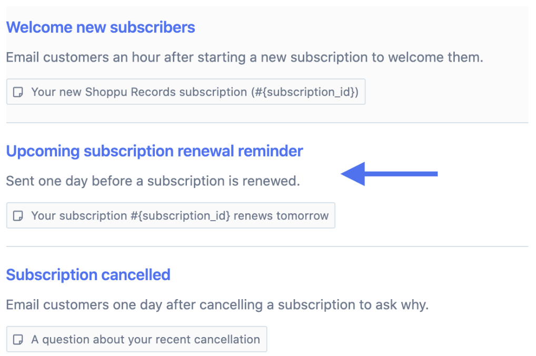Click the note icon on the renewal reminder template
The image size is (536, 356).
point(18,215)
